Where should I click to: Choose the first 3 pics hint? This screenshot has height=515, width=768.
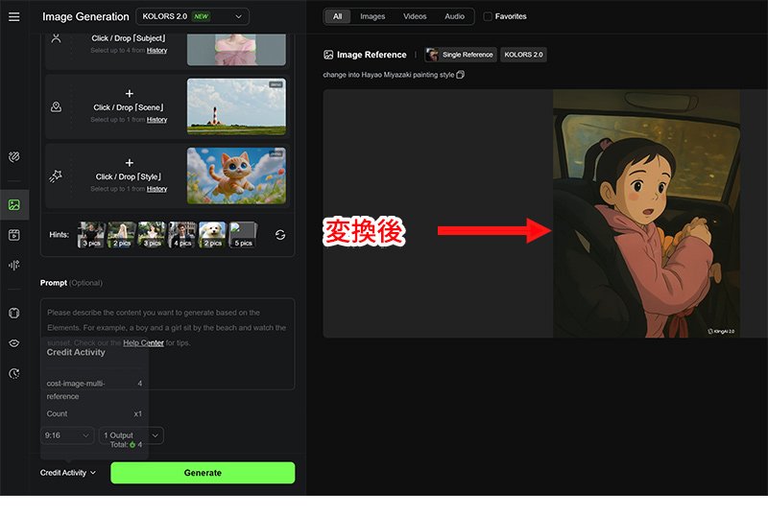pyautogui.click(x=91, y=235)
